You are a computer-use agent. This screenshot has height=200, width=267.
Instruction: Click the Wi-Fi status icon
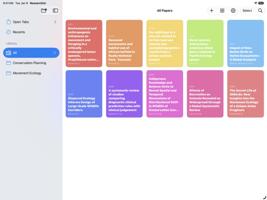coord(255,3)
